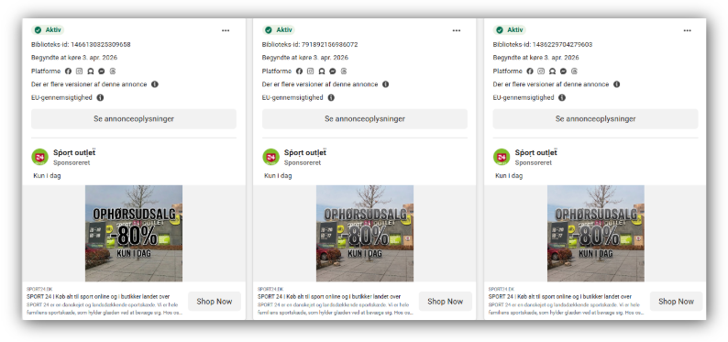Click 'Begyndte at køre 3. apr. 2026' in middle card

305,58
